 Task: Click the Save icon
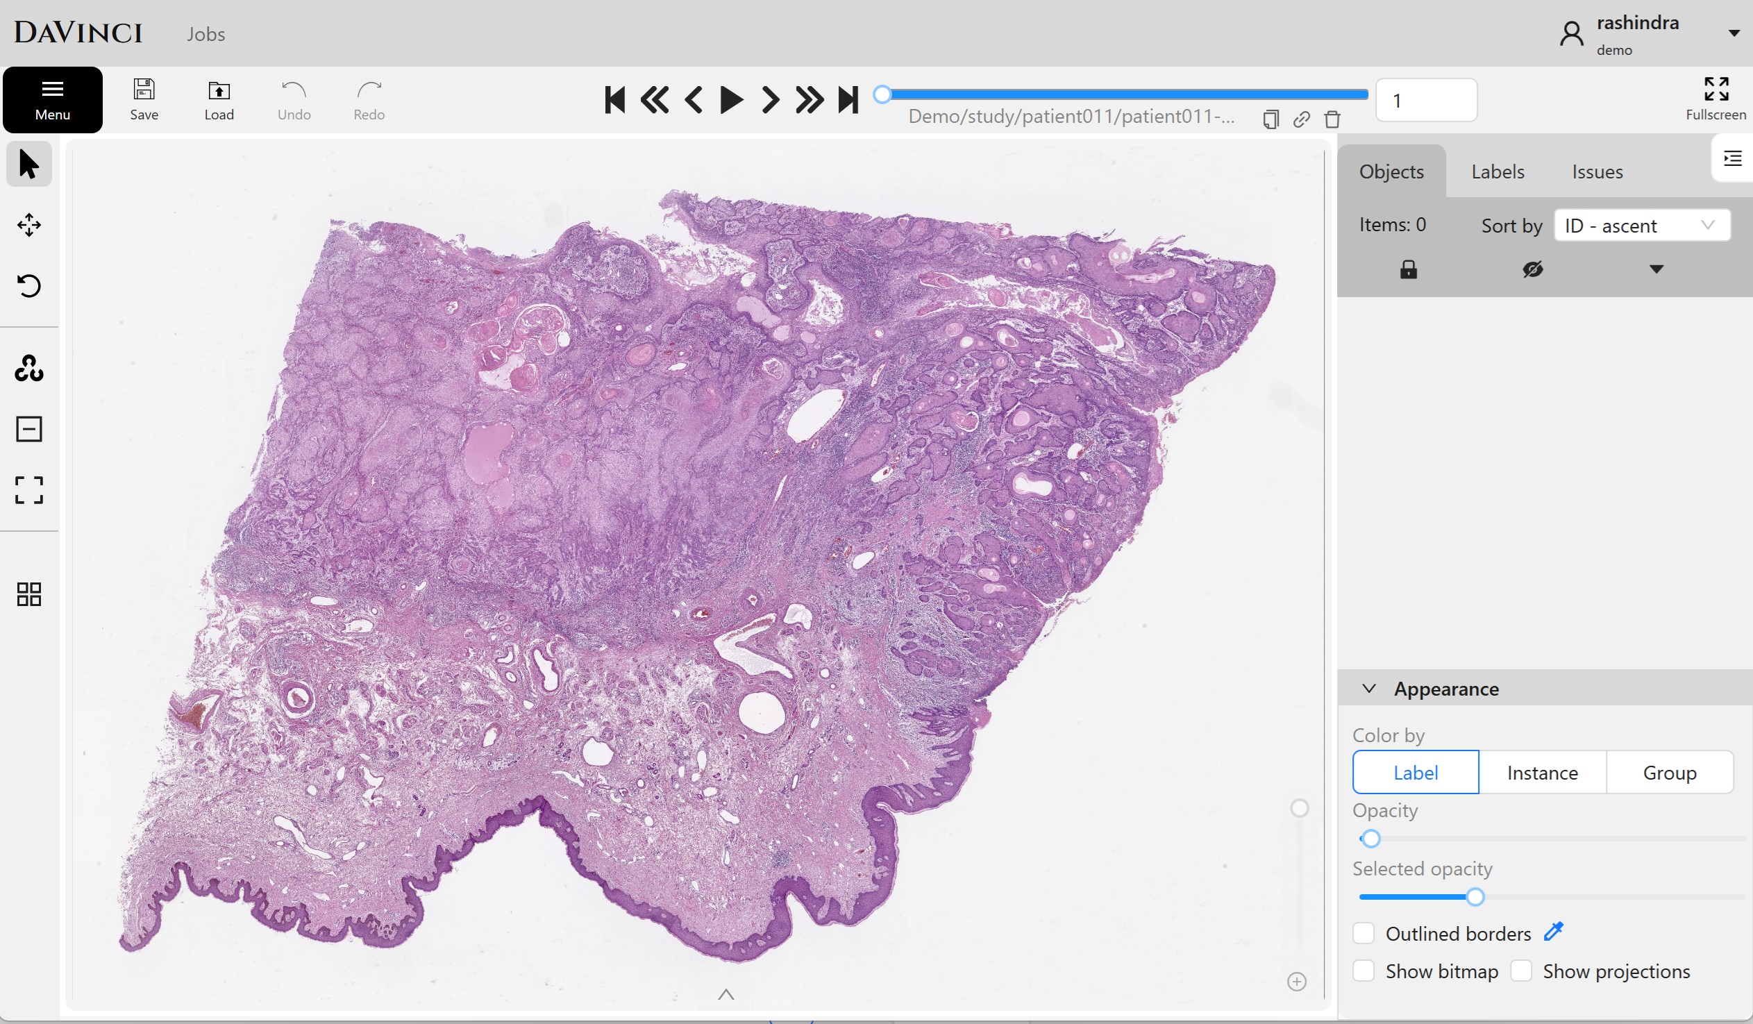[144, 99]
